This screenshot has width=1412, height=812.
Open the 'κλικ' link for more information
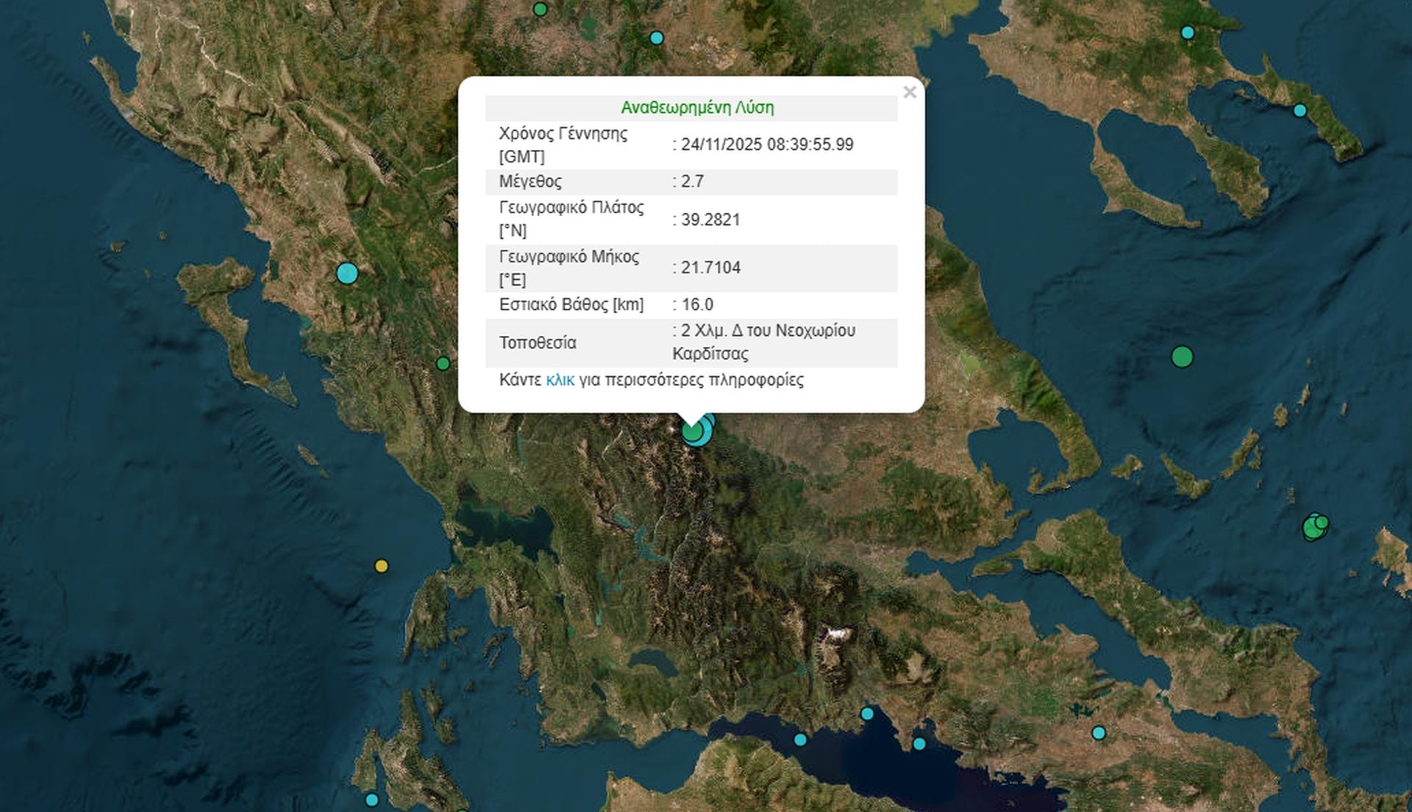click(x=560, y=380)
